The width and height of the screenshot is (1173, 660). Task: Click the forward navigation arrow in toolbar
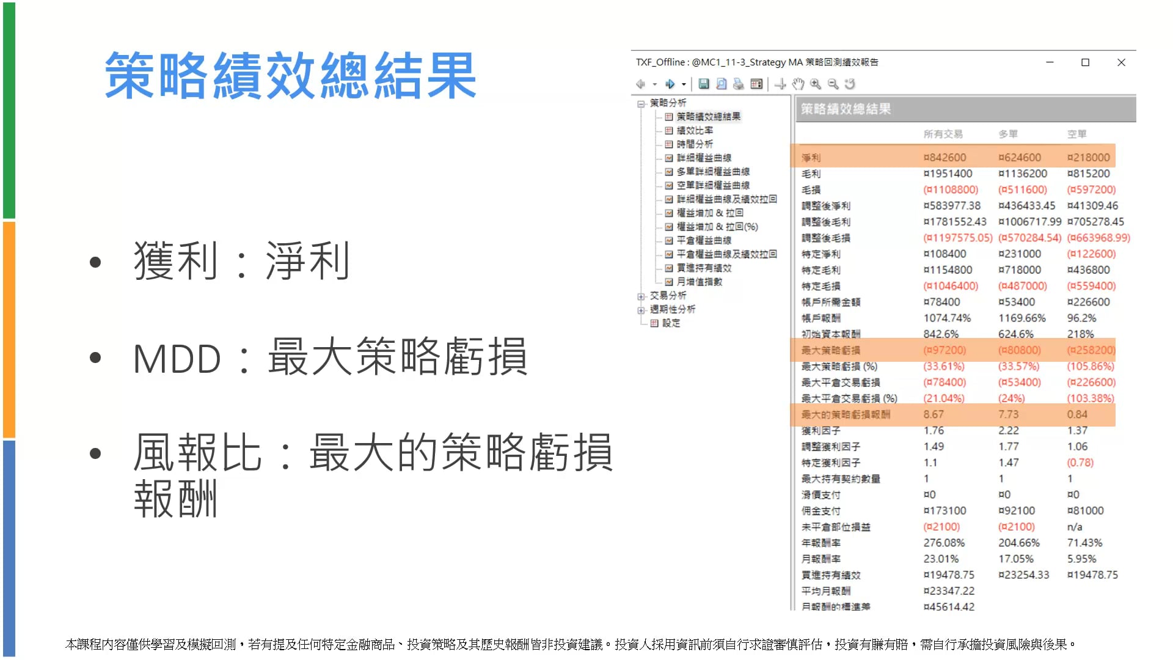[x=670, y=84]
